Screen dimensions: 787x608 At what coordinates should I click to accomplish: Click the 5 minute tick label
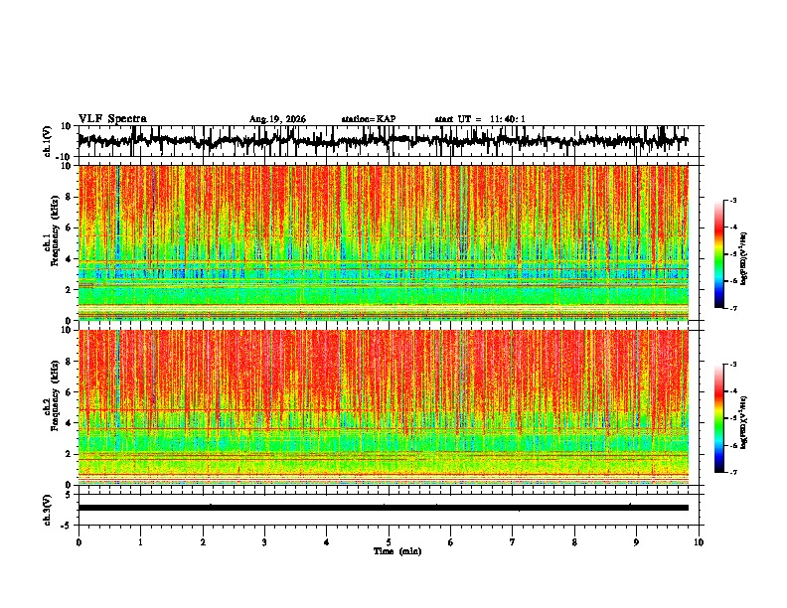pos(389,542)
